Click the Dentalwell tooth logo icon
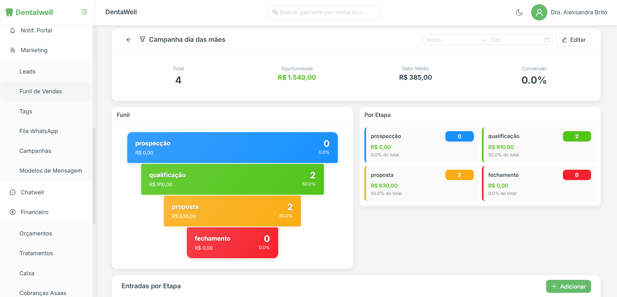This screenshot has width=617, height=297. point(9,12)
